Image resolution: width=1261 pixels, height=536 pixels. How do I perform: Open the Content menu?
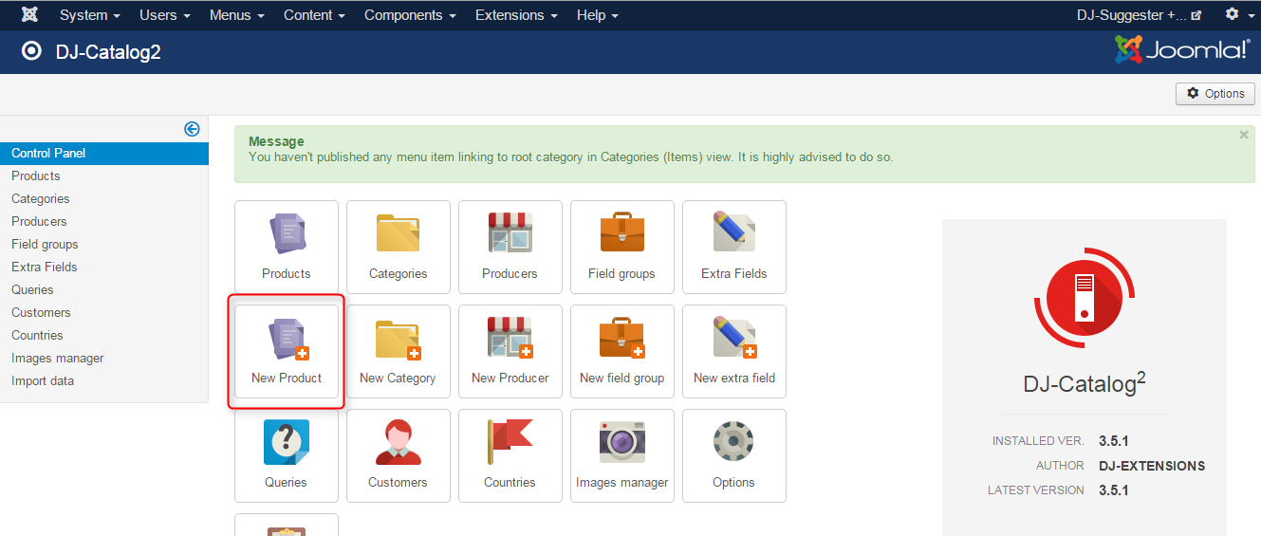pos(314,15)
